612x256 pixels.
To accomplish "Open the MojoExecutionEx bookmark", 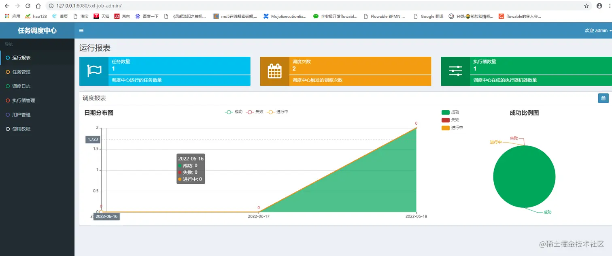I will pos(285,16).
